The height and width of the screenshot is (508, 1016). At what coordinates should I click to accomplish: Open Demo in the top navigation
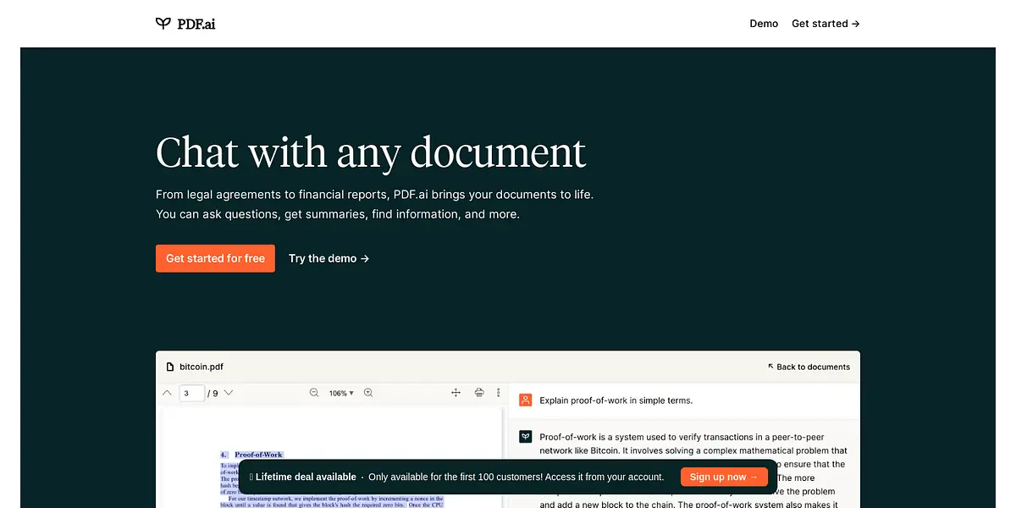(x=763, y=24)
